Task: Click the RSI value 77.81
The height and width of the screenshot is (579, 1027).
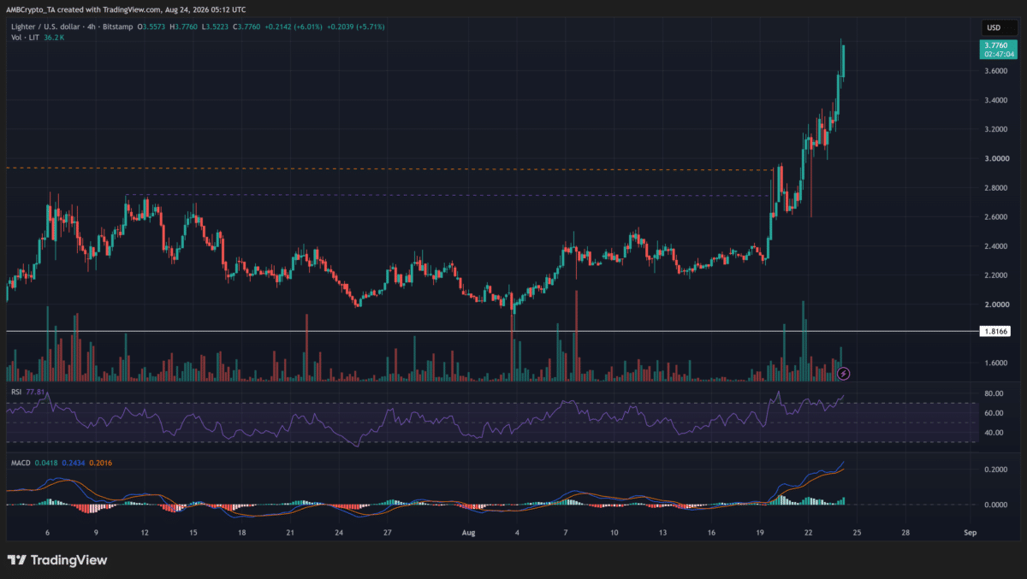Action: [35, 392]
